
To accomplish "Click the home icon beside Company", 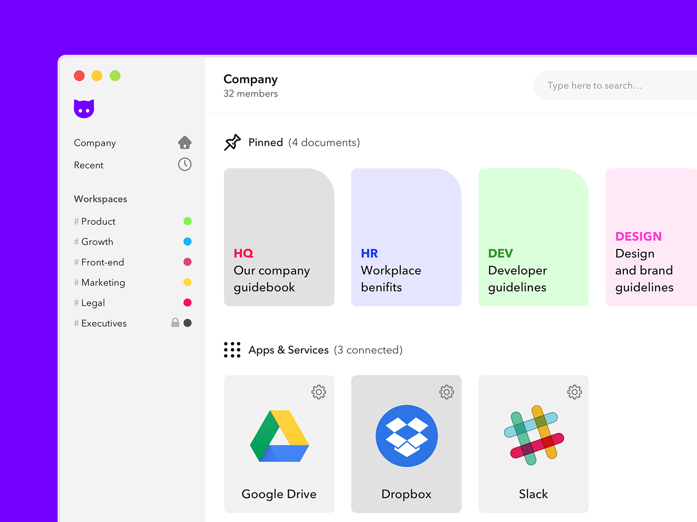I will [185, 142].
